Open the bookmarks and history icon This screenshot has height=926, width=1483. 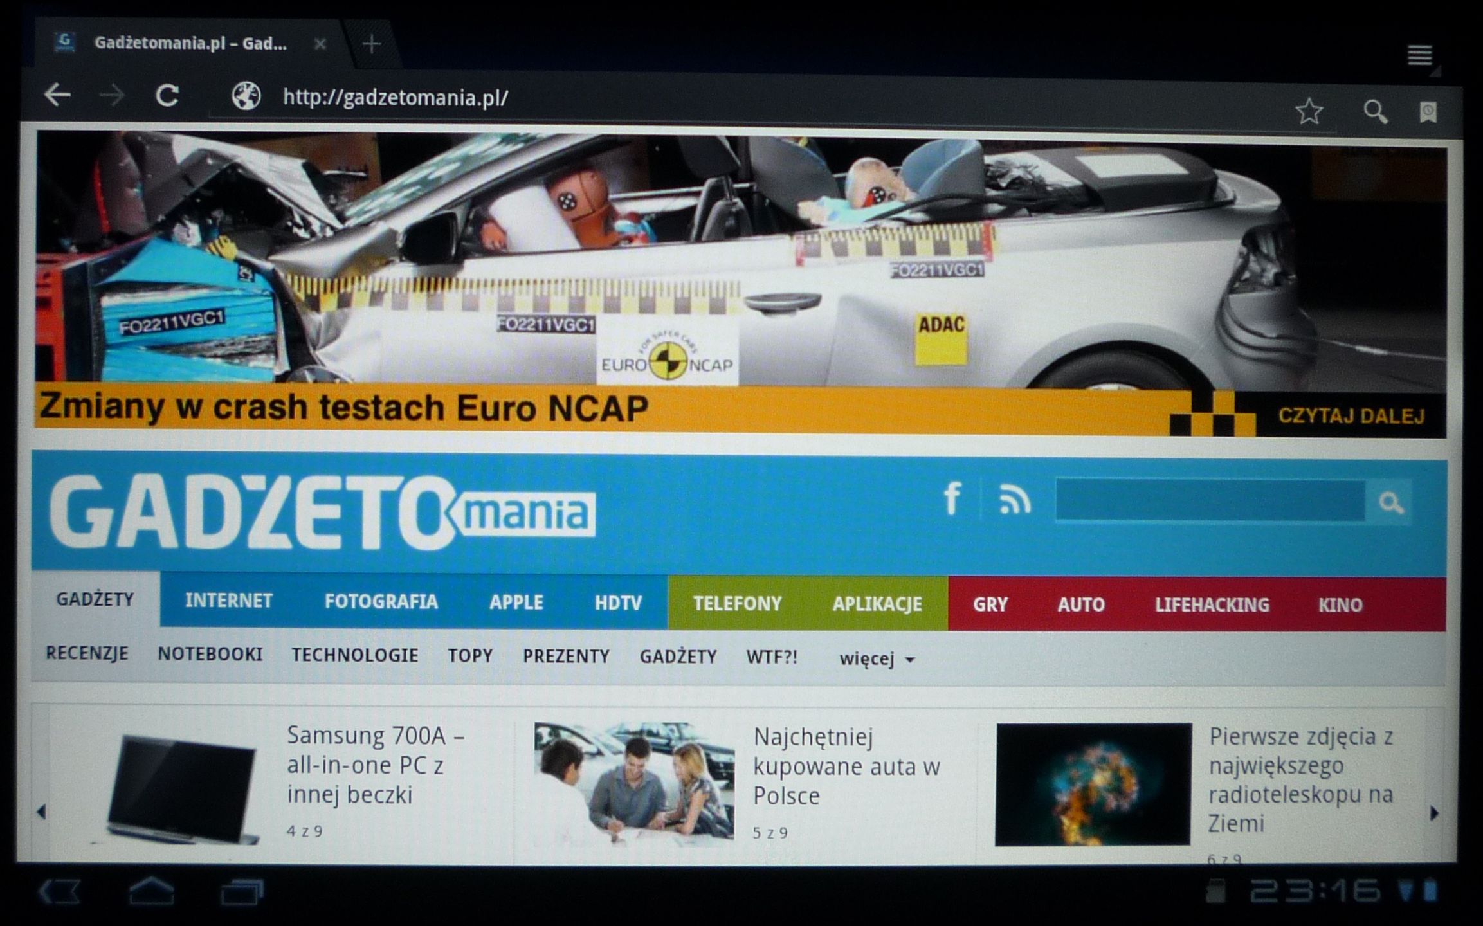1428,113
